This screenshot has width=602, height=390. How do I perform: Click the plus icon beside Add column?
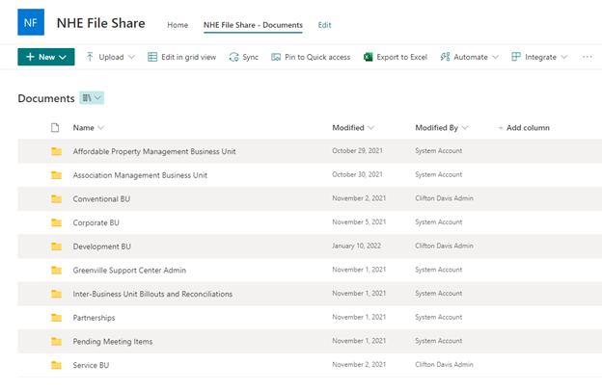tap(501, 128)
